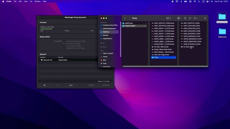Click the green proxy generation progress bar
This screenshot has height=129, width=230.
click(46, 29)
